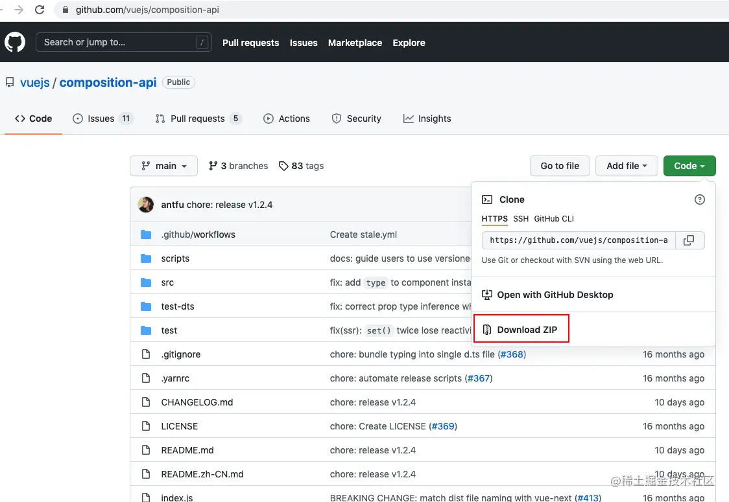Select the HTTPS clone tab
Screen dimensions: 729x502
click(494, 219)
